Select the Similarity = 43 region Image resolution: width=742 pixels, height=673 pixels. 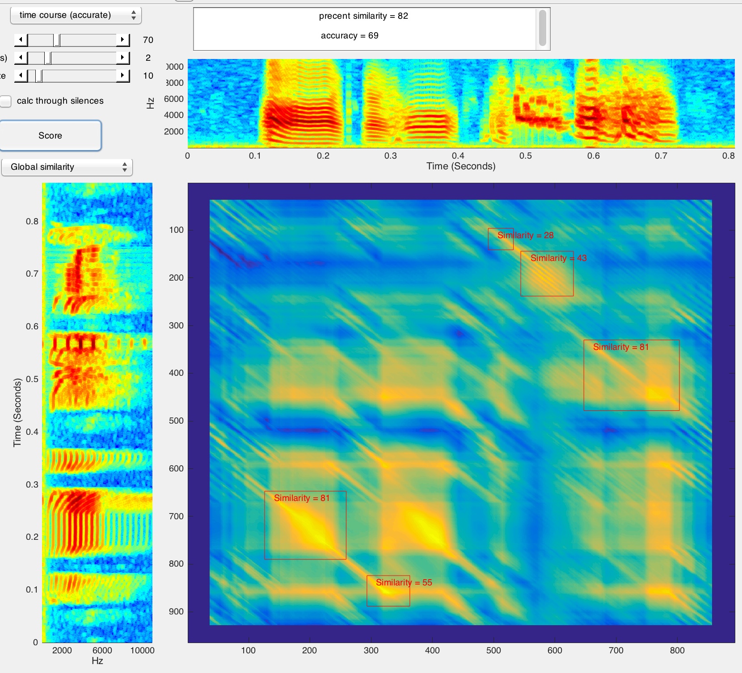point(547,278)
